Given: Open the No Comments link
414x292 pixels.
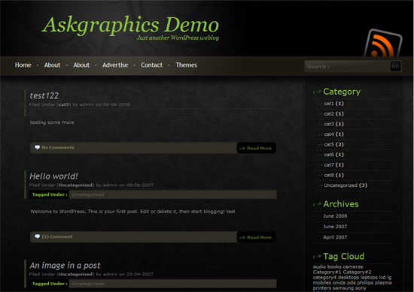Looking at the screenshot, I should click(58, 147).
